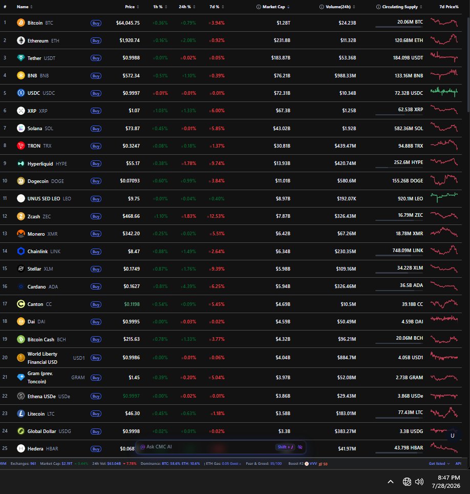Image resolution: width=470 pixels, height=494 pixels.
Task: Sort by the Market Cap column header
Action: point(276,7)
